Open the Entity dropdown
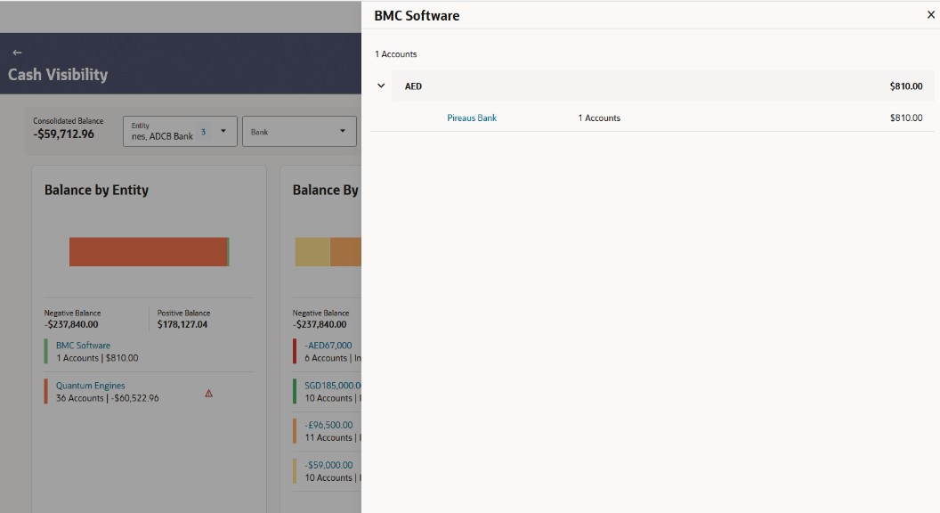The image size is (940, 513). pos(180,132)
